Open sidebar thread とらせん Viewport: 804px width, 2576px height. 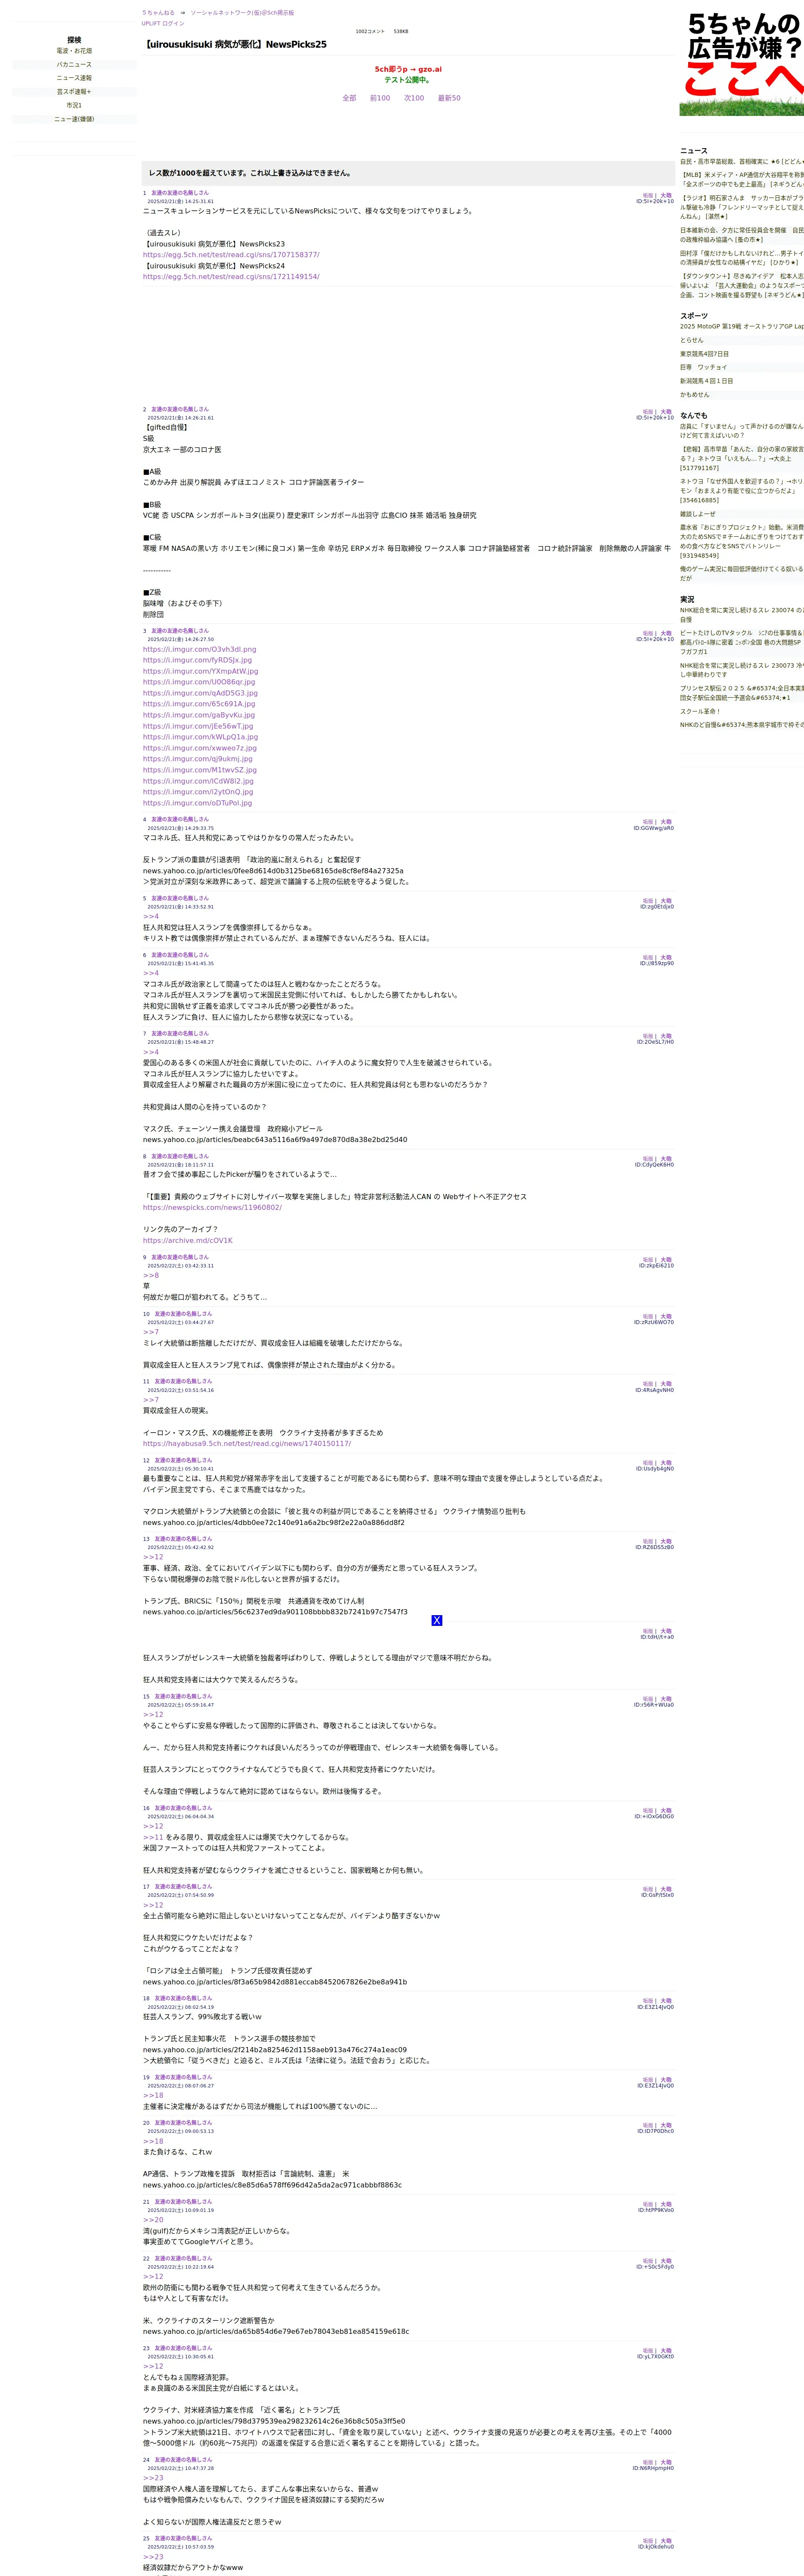[x=692, y=340]
